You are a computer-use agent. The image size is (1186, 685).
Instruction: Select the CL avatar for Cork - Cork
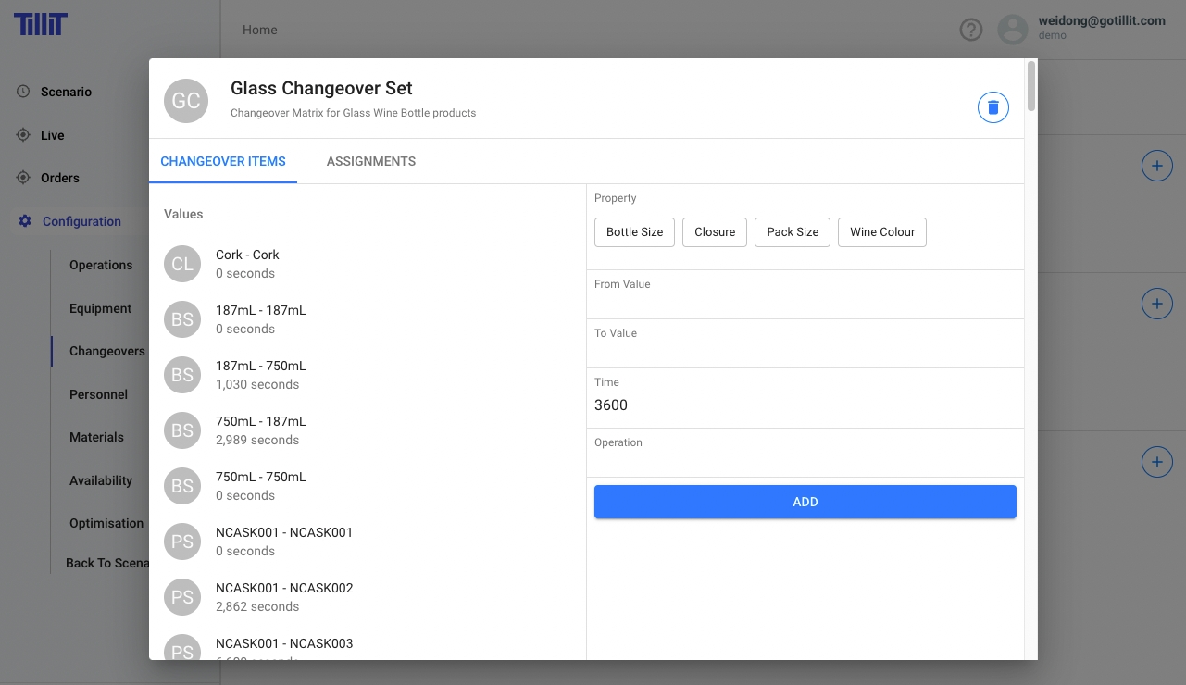[182, 264]
